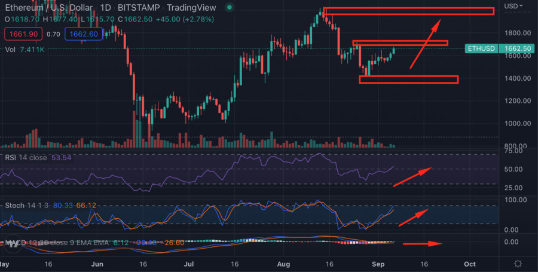
Task: Click the Stoch value 80.33
Action: tap(63, 206)
